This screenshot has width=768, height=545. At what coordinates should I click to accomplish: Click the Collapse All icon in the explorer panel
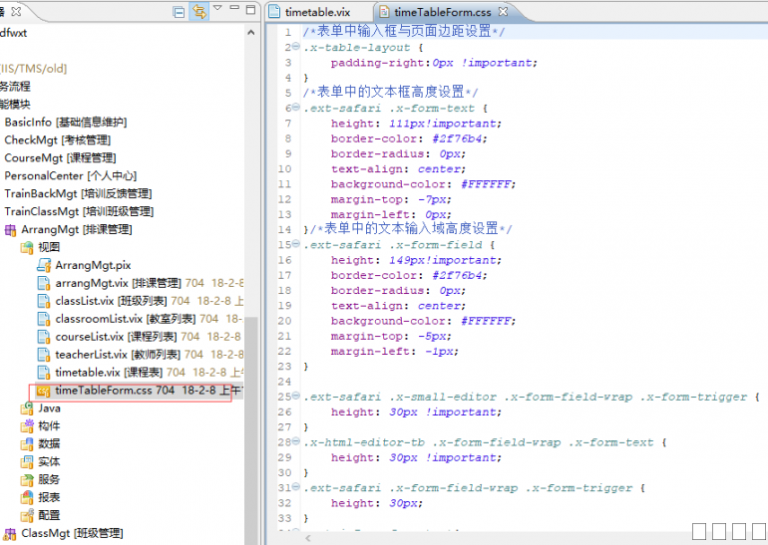tap(179, 12)
